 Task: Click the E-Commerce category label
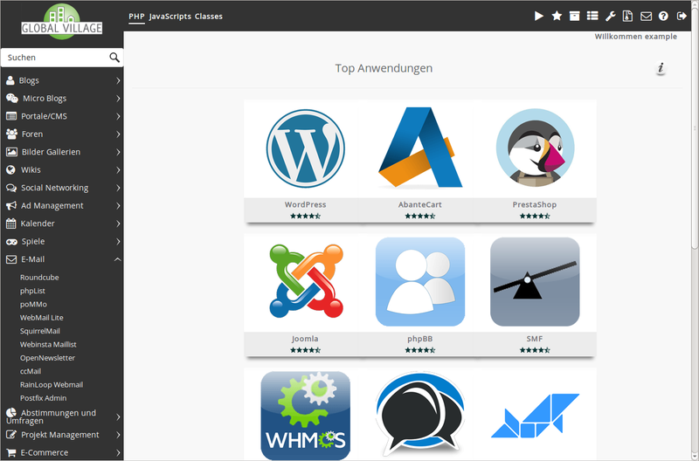coord(45,452)
